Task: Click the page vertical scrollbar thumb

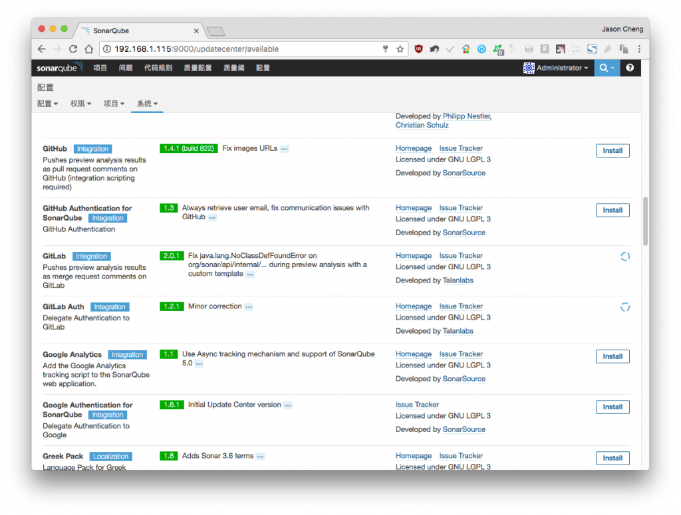Action: click(x=645, y=221)
